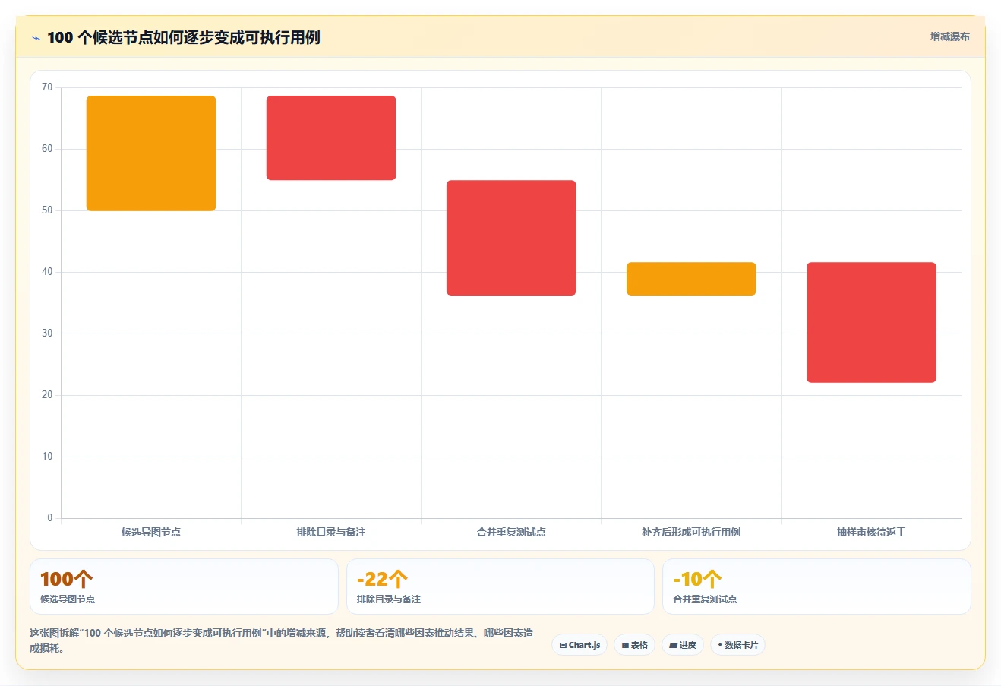The width and height of the screenshot is (1001, 686).
Task: Click the 表格 chip
Action: click(x=635, y=645)
